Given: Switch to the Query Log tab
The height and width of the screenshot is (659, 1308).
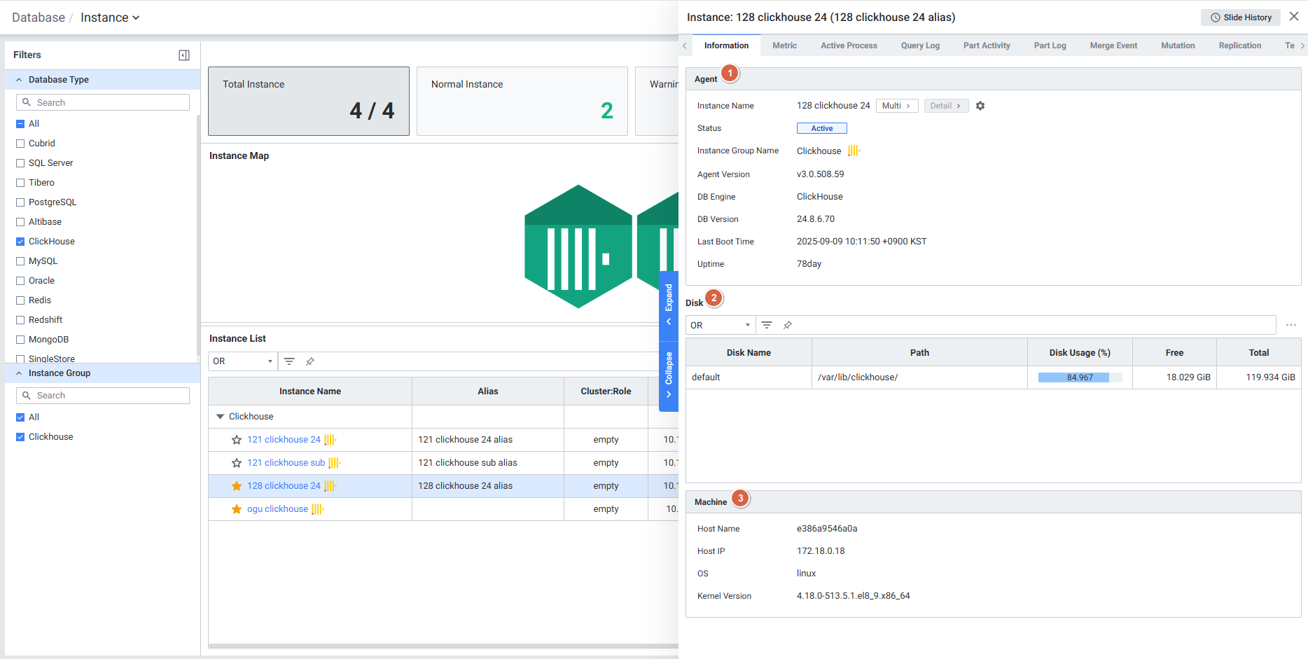Looking at the screenshot, I should click(920, 46).
